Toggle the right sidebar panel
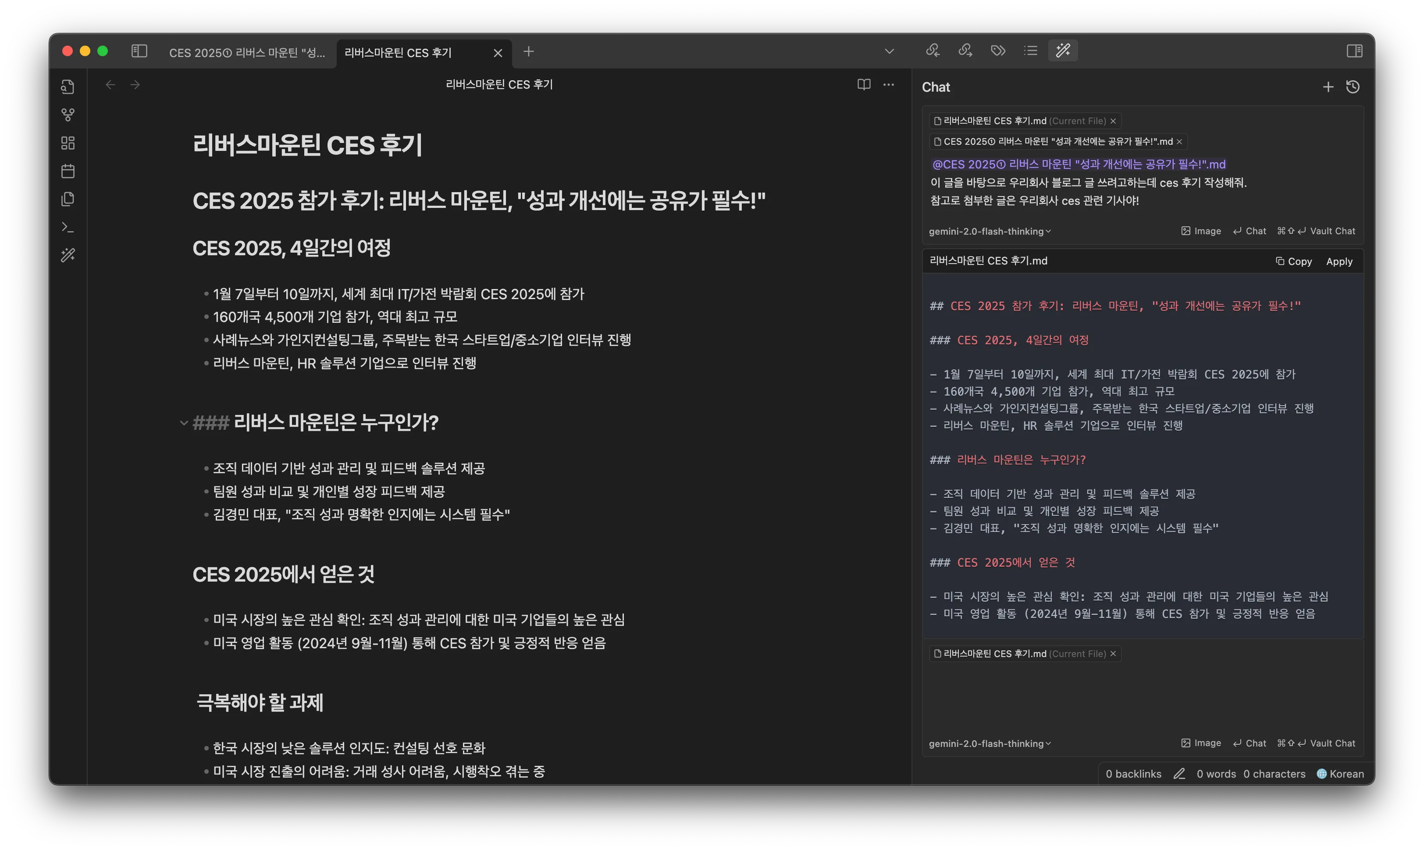 [1354, 51]
